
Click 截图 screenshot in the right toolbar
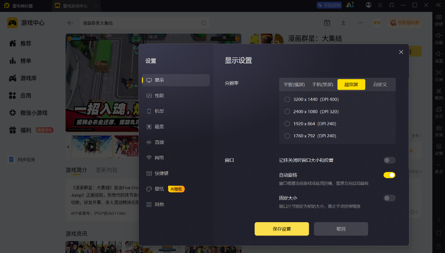(x=439, y=94)
